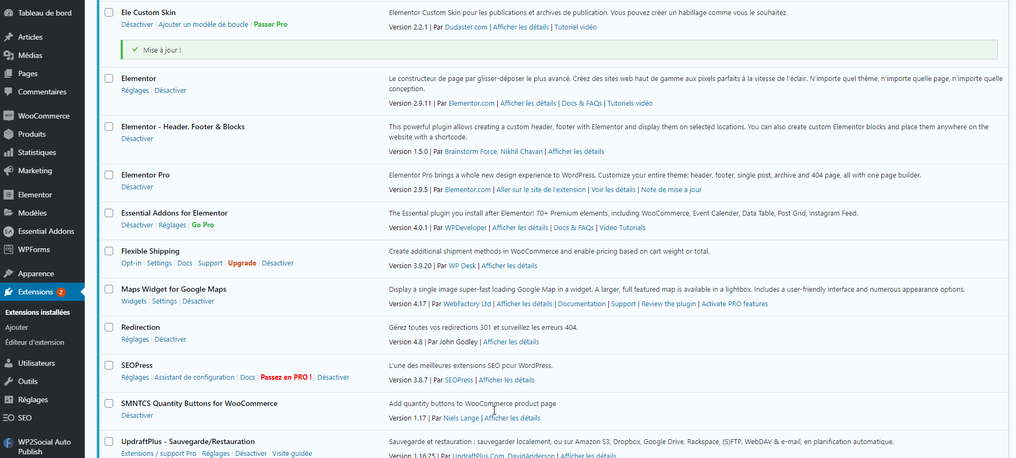The image size is (1016, 458).
Task: Go to Articles menu
Action: point(30,37)
